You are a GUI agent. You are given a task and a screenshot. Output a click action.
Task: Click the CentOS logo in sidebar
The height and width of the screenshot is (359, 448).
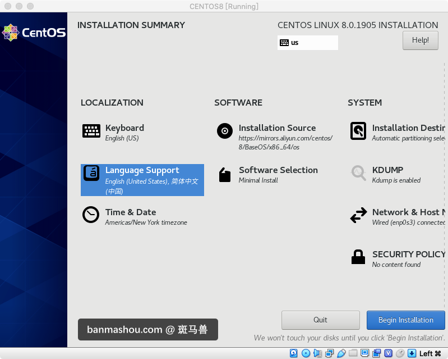[x=34, y=33]
